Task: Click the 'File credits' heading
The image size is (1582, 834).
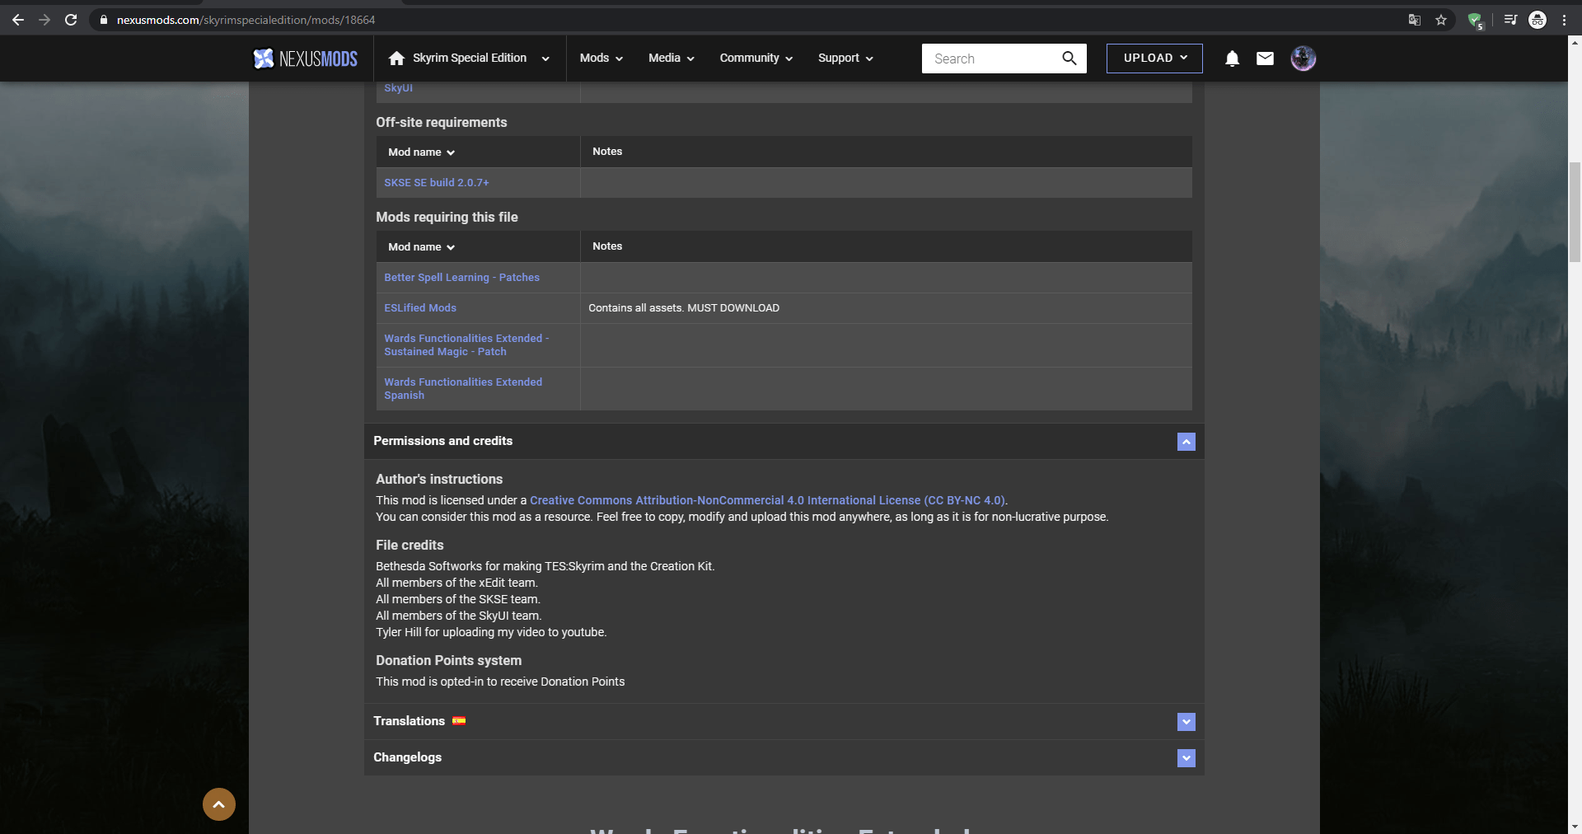Action: (410, 546)
